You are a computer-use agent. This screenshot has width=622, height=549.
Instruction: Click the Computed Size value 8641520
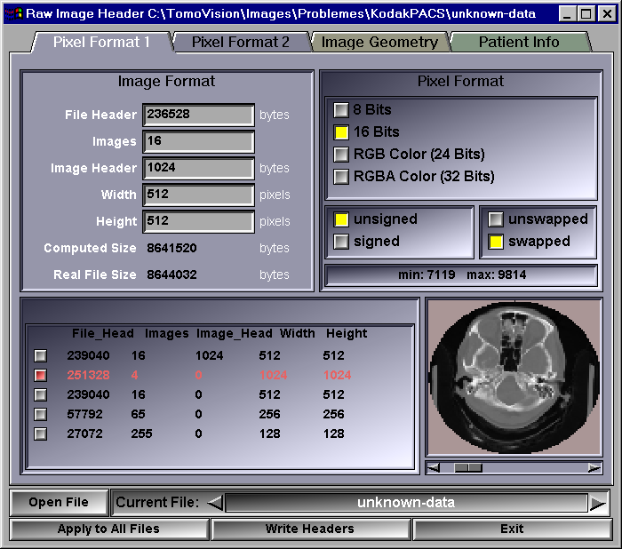pos(171,249)
